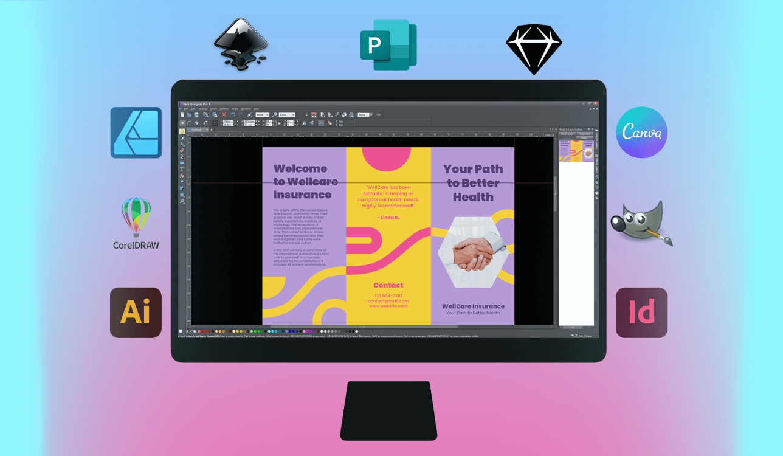Click the Flip horizontally icon
The height and width of the screenshot is (456, 783).
click(x=305, y=123)
